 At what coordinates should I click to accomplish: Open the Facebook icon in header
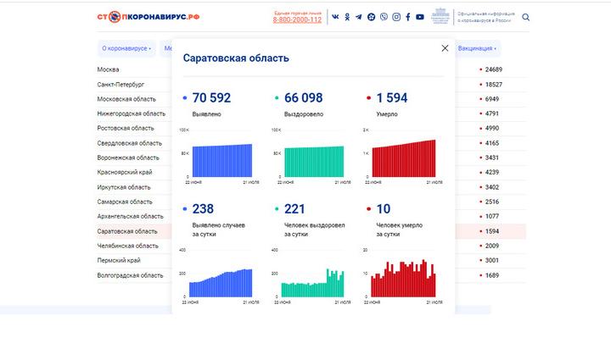point(408,17)
